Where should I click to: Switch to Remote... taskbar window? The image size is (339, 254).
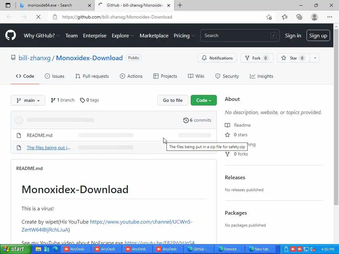point(229,249)
